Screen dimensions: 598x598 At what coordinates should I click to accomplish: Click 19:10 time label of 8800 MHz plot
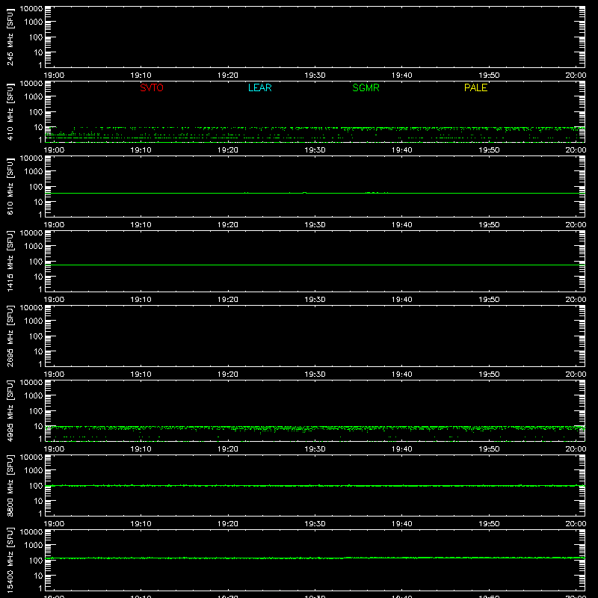pos(141,524)
